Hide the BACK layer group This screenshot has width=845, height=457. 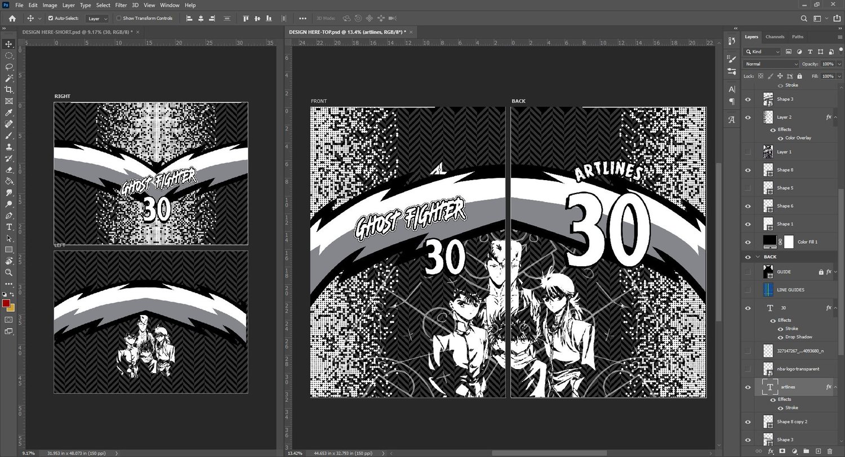point(748,257)
